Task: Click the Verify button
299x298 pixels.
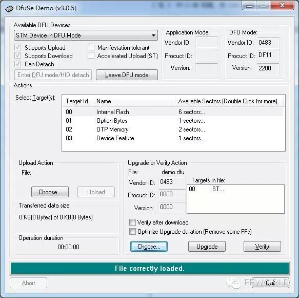Action: point(262,247)
